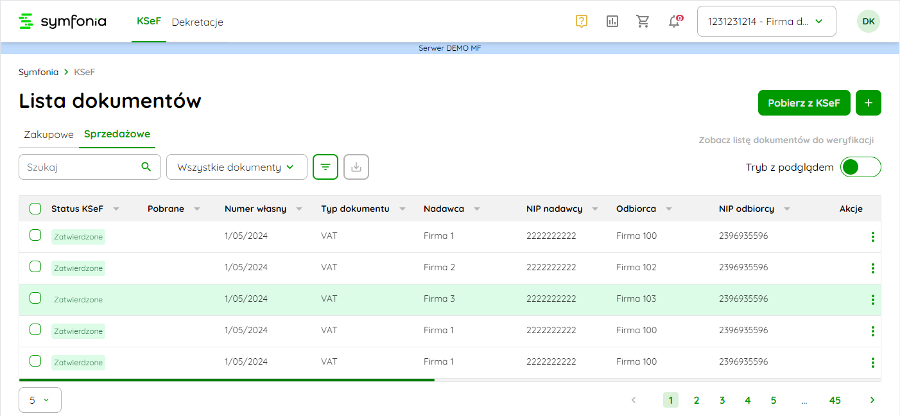
Task: Tick the select-all checkbox in table header
Action: coord(35,209)
